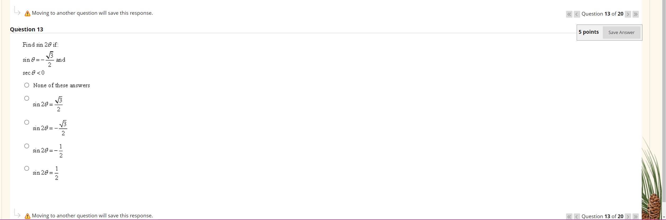Select sin 2θ equals positive 1/2

click(27, 168)
